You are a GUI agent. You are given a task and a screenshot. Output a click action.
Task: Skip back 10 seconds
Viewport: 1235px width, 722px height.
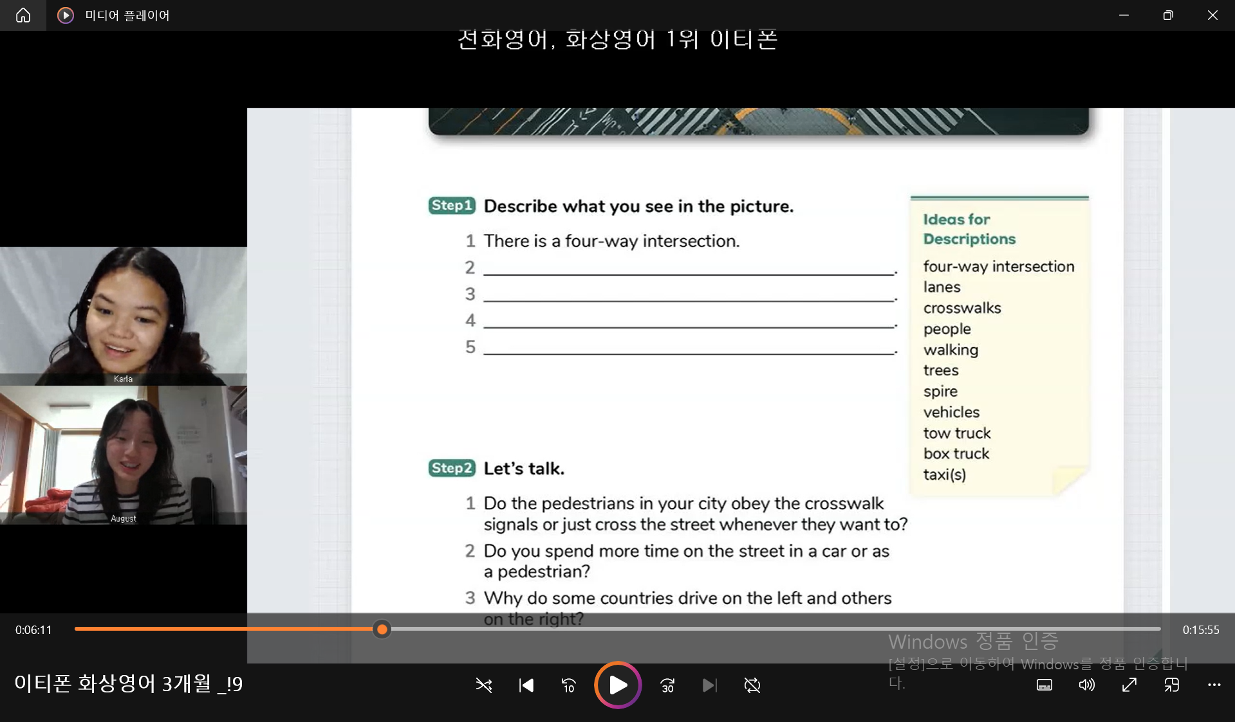click(x=568, y=685)
